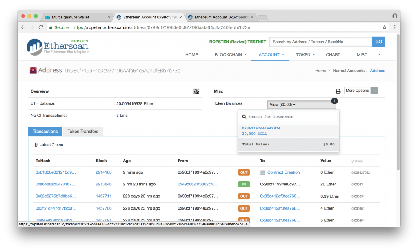Viewport: 418px width, 252px height.
Task: Click the browser back arrow
Action: coord(23,27)
